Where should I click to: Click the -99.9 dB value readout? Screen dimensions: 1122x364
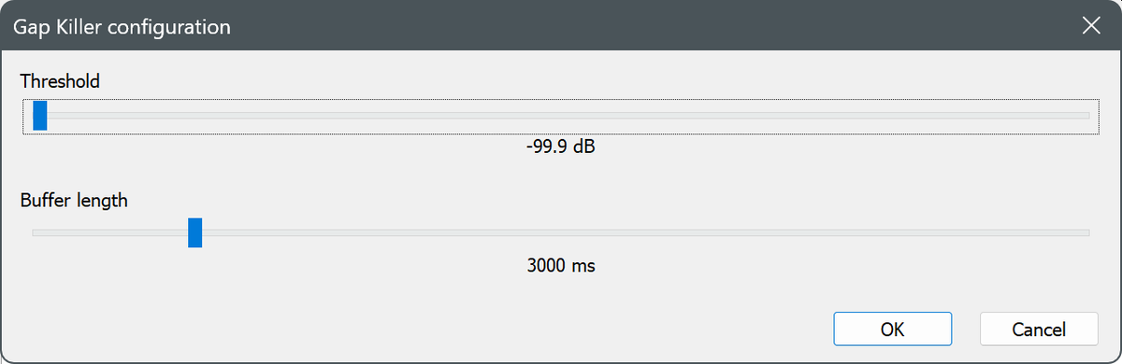561,148
